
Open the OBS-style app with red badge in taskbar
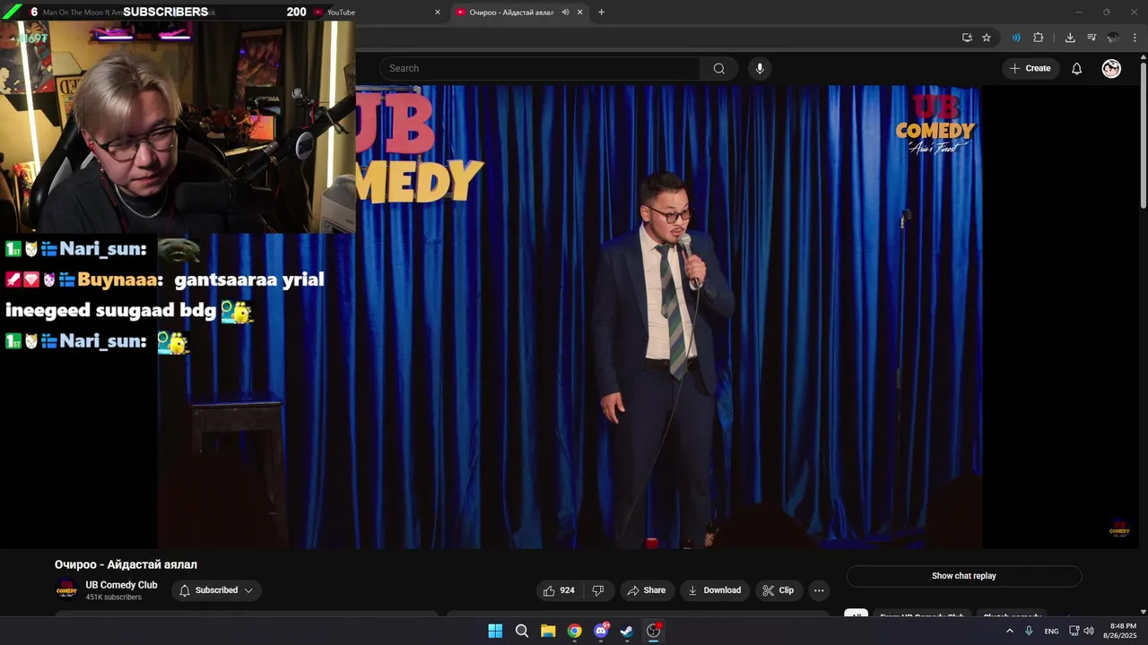tap(654, 631)
